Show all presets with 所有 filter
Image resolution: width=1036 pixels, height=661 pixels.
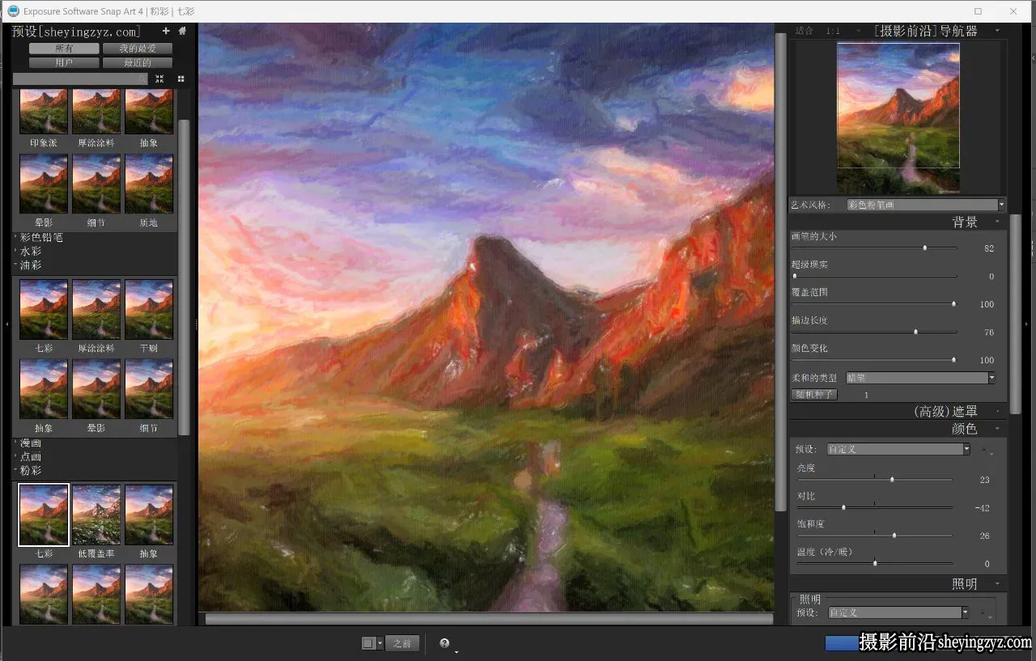[64, 49]
